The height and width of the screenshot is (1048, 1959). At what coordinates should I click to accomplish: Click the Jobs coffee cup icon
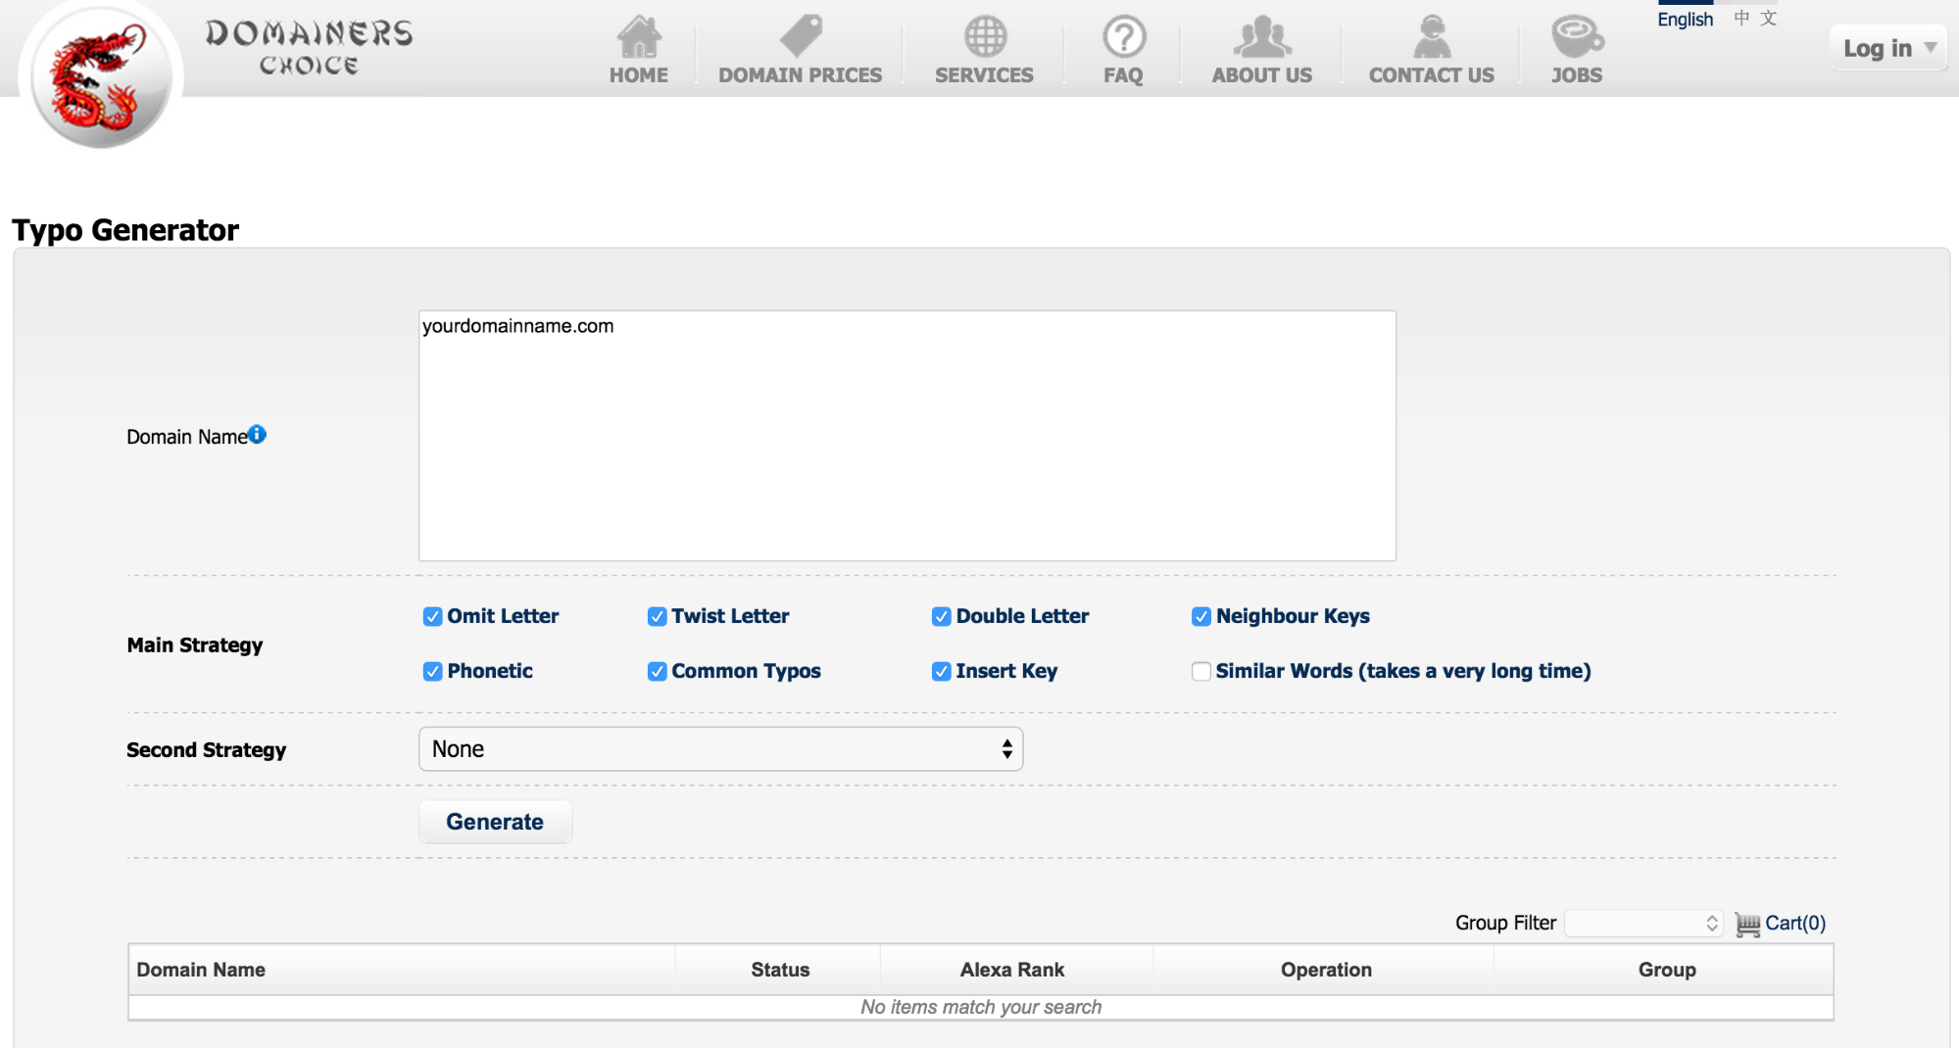[x=1577, y=37]
